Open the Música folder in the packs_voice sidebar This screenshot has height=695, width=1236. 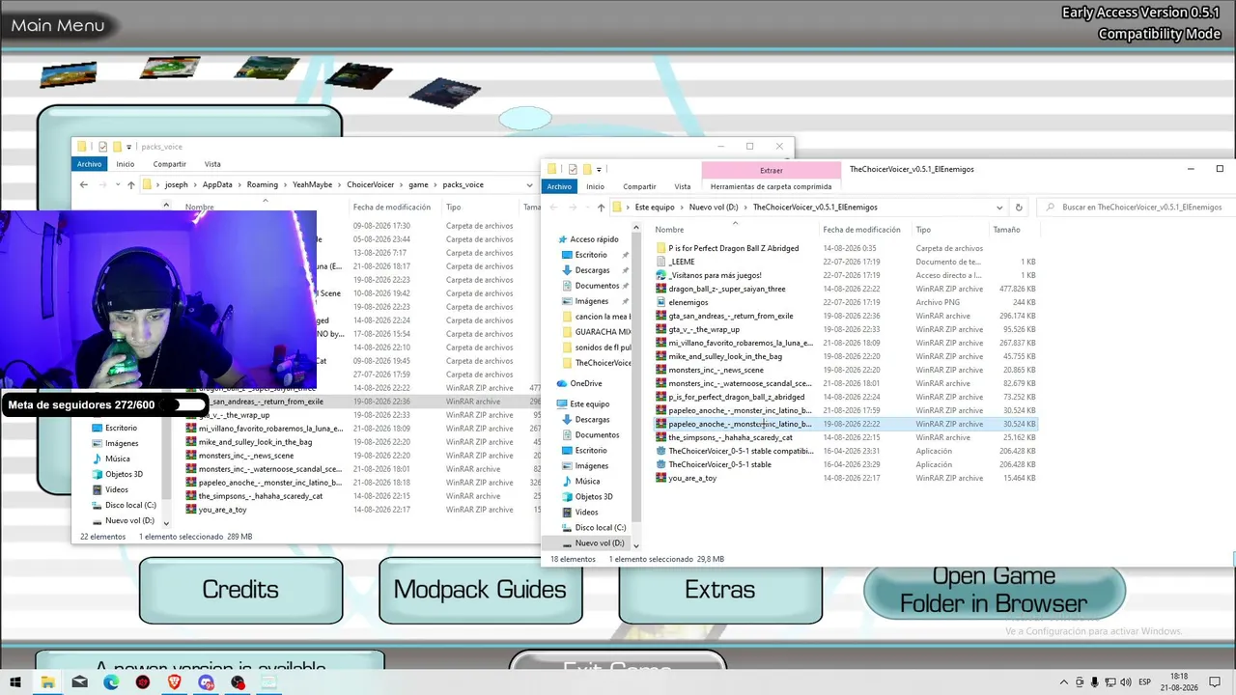pyautogui.click(x=118, y=459)
